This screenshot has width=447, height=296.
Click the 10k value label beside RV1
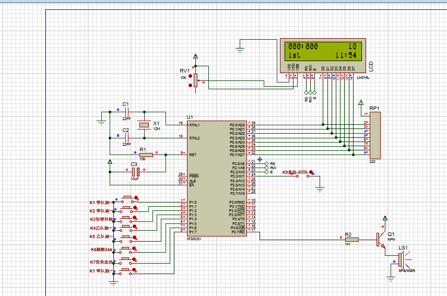coord(183,77)
